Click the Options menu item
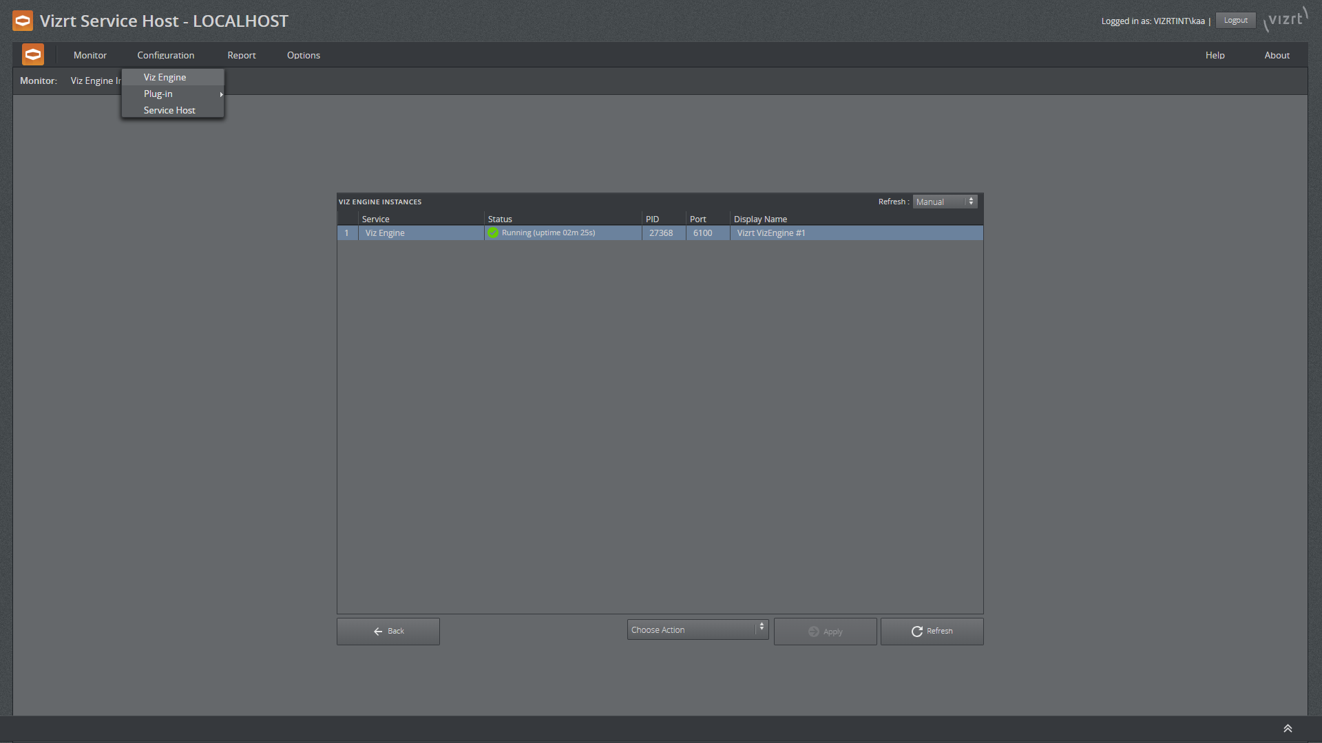Screen dimensions: 1322x743 303,54
